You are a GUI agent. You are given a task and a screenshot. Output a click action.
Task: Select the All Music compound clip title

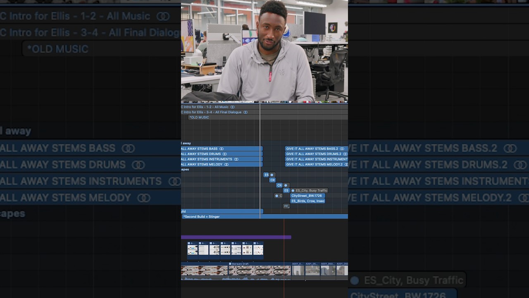[205, 107]
